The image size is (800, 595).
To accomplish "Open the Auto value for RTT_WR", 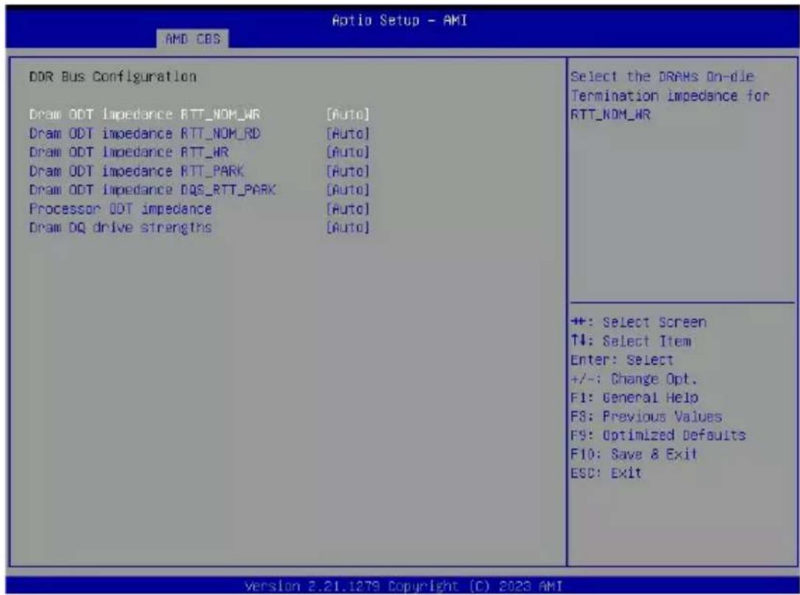I will (x=347, y=152).
